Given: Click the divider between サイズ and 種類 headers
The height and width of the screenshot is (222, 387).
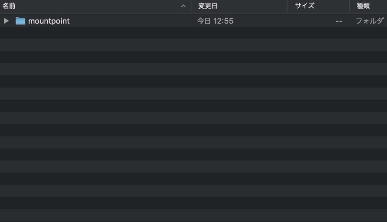Looking at the screenshot, I should (x=350, y=6).
